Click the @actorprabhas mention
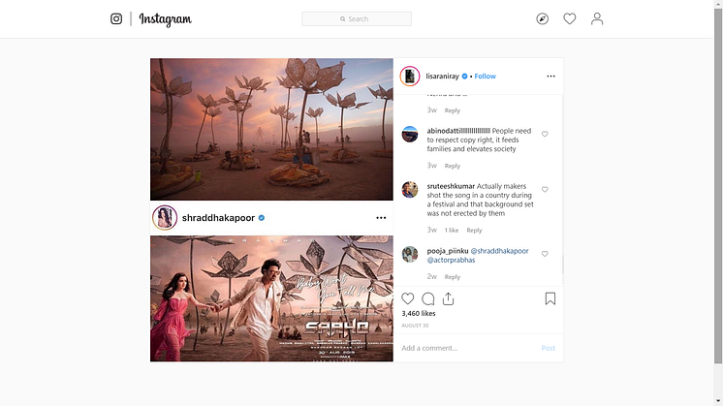Viewport: 723px width, 406px height. pyautogui.click(x=453, y=260)
